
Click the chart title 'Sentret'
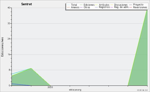[x=26, y=4]
